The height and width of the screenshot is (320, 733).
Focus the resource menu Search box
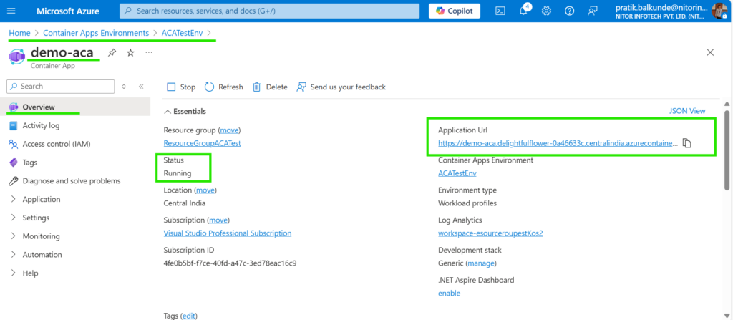click(x=61, y=87)
